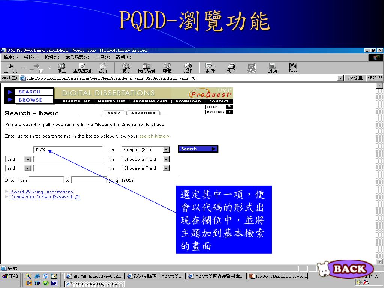Open the first 'and' operator dropdown
Viewport: 384px width, 288px height.
coord(28,159)
